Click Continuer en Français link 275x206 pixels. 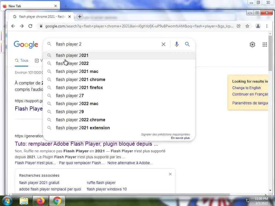click(x=250, y=94)
